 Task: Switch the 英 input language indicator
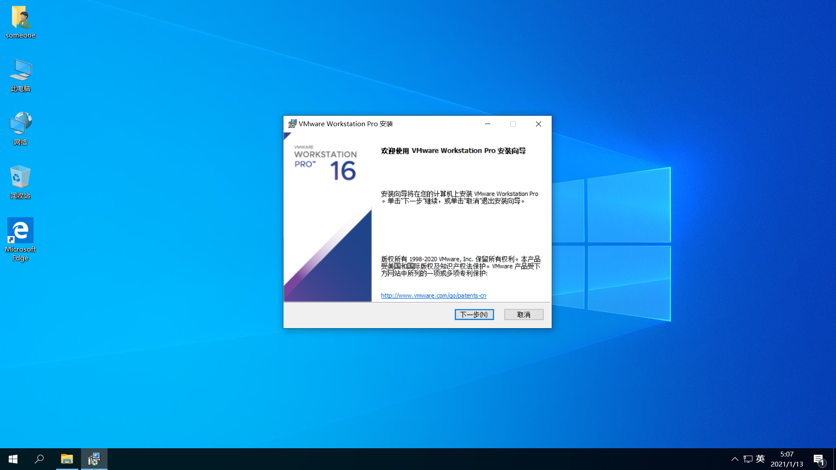pyautogui.click(x=760, y=459)
